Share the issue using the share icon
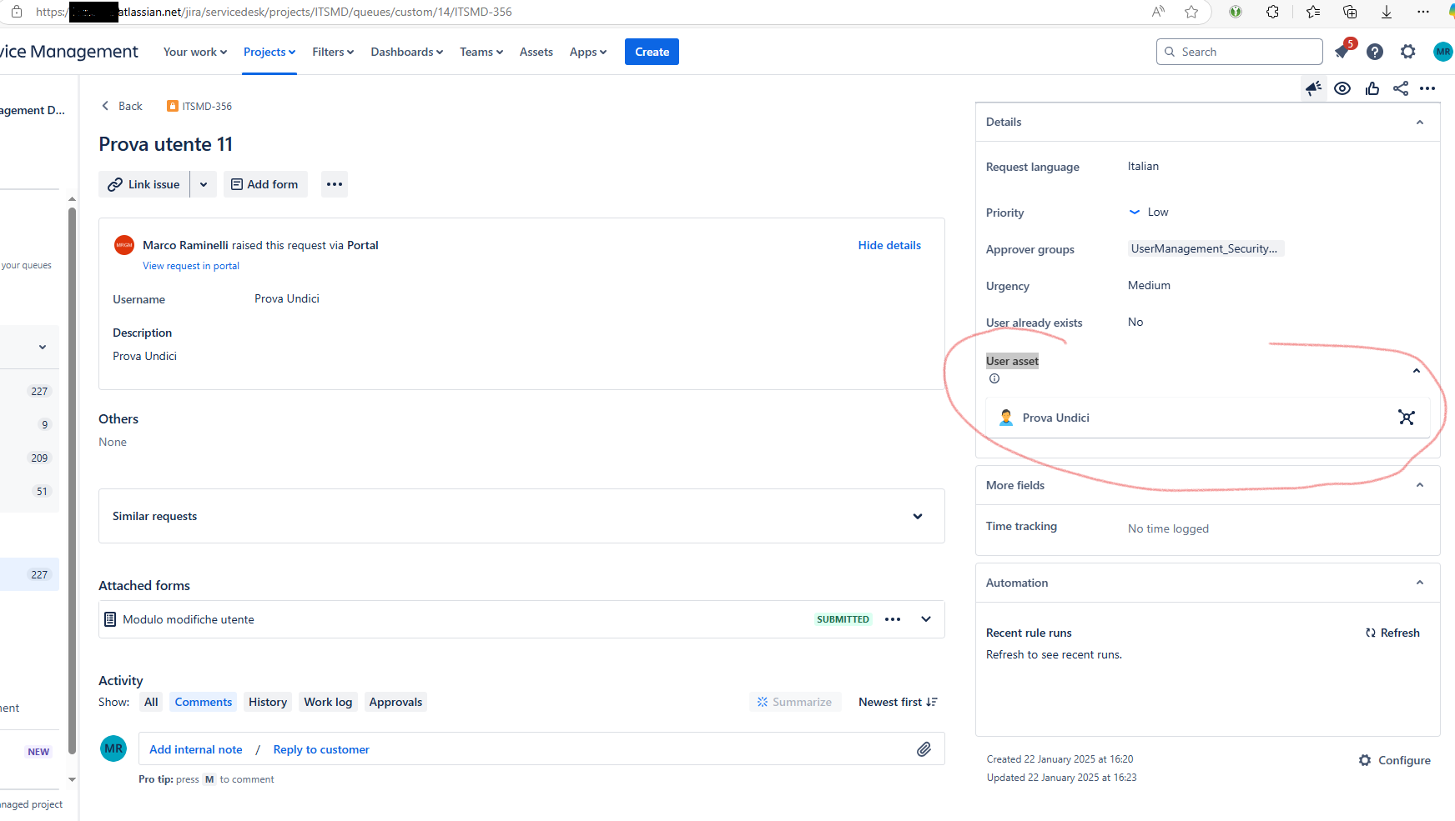The width and height of the screenshot is (1455, 821). tap(1400, 88)
